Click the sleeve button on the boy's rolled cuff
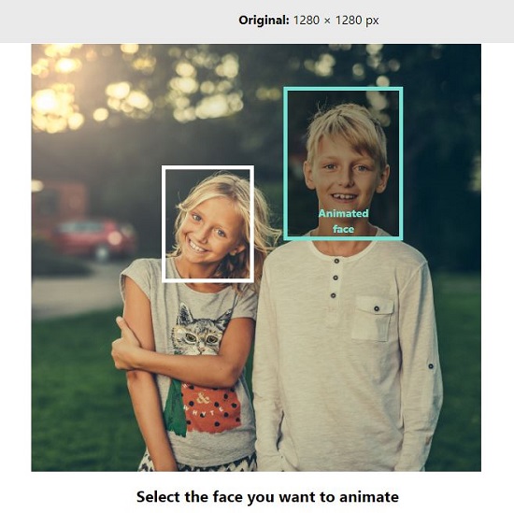Viewport: 514px width, 513px height. coord(431,366)
